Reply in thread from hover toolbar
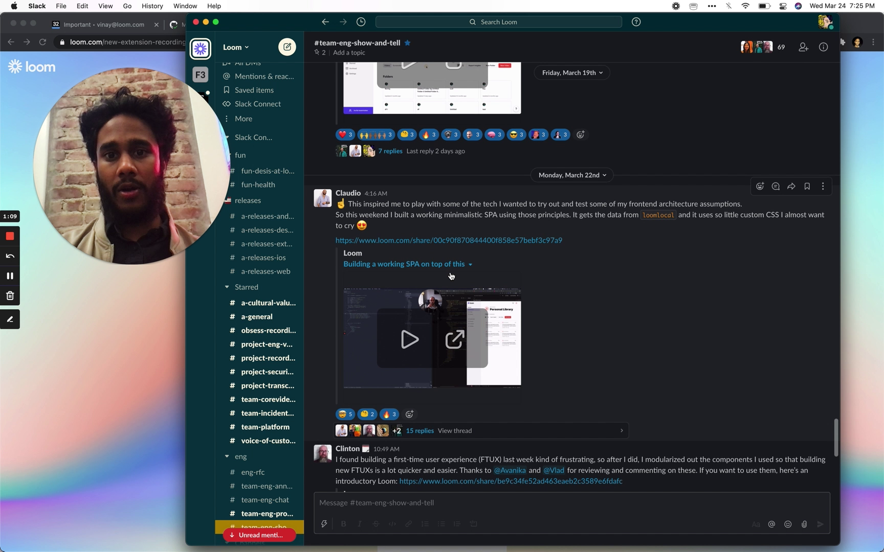 pos(776,187)
